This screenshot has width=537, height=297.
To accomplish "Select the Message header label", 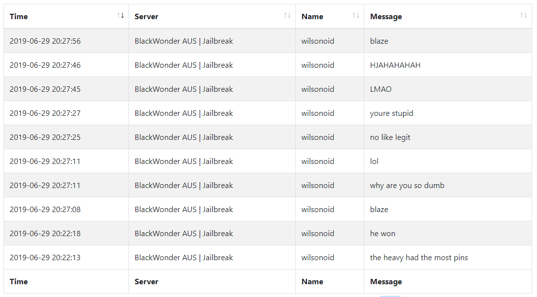I will pos(386,17).
